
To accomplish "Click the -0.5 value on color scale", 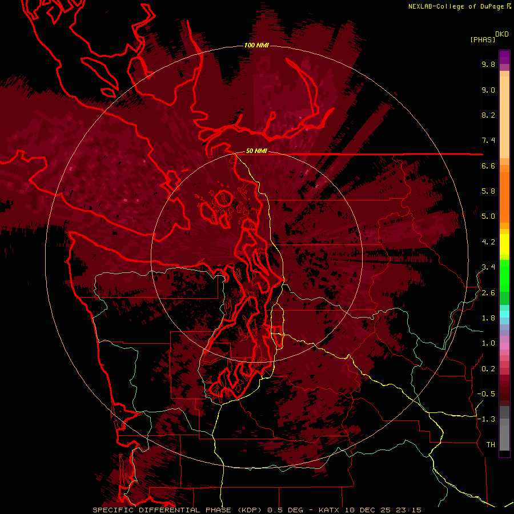I will [486, 394].
